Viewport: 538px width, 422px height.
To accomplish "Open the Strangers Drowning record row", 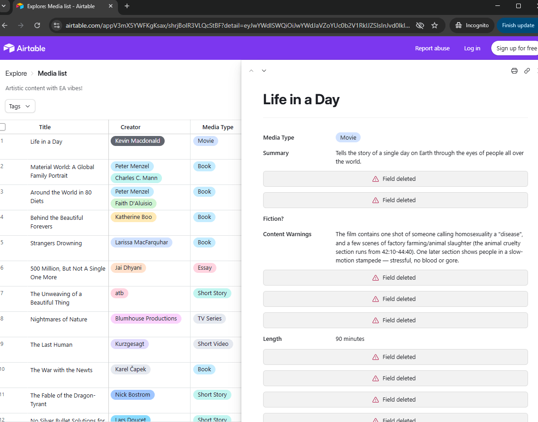I will (56, 243).
